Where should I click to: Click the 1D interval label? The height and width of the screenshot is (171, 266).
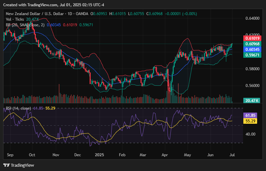click(x=70, y=14)
